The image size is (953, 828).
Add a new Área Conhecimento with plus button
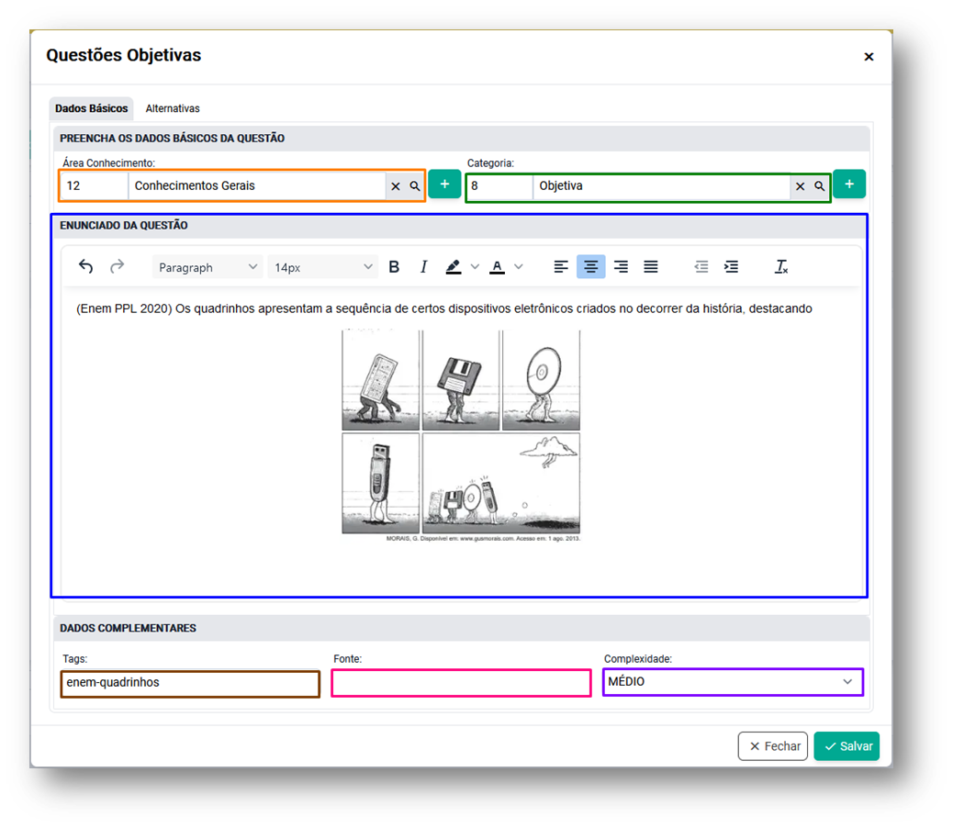[x=445, y=185]
